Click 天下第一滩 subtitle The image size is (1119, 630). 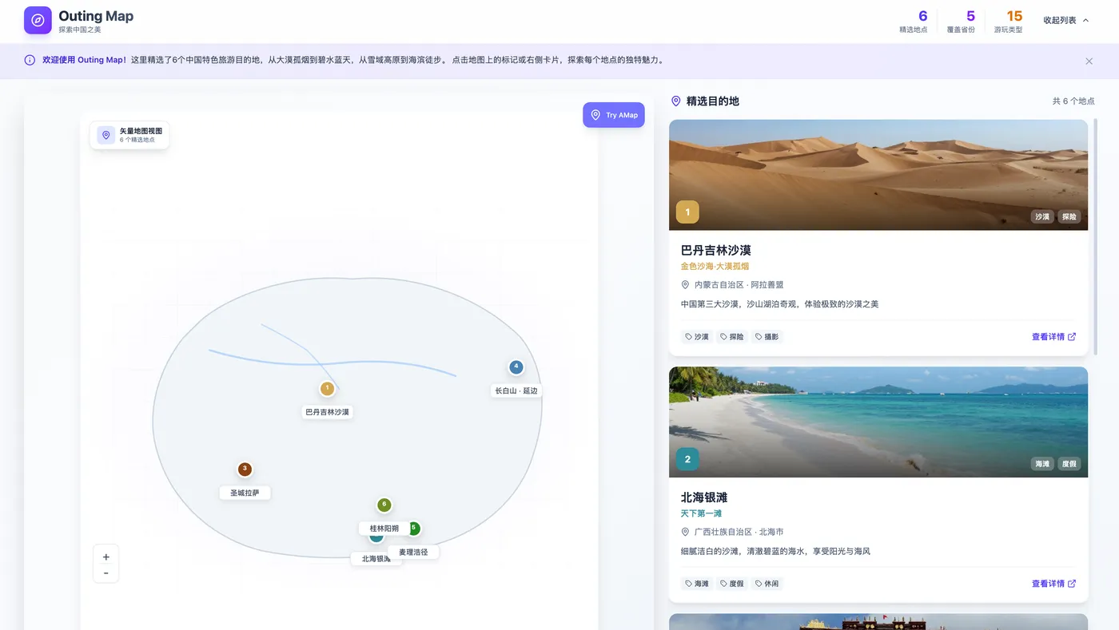[x=702, y=513]
